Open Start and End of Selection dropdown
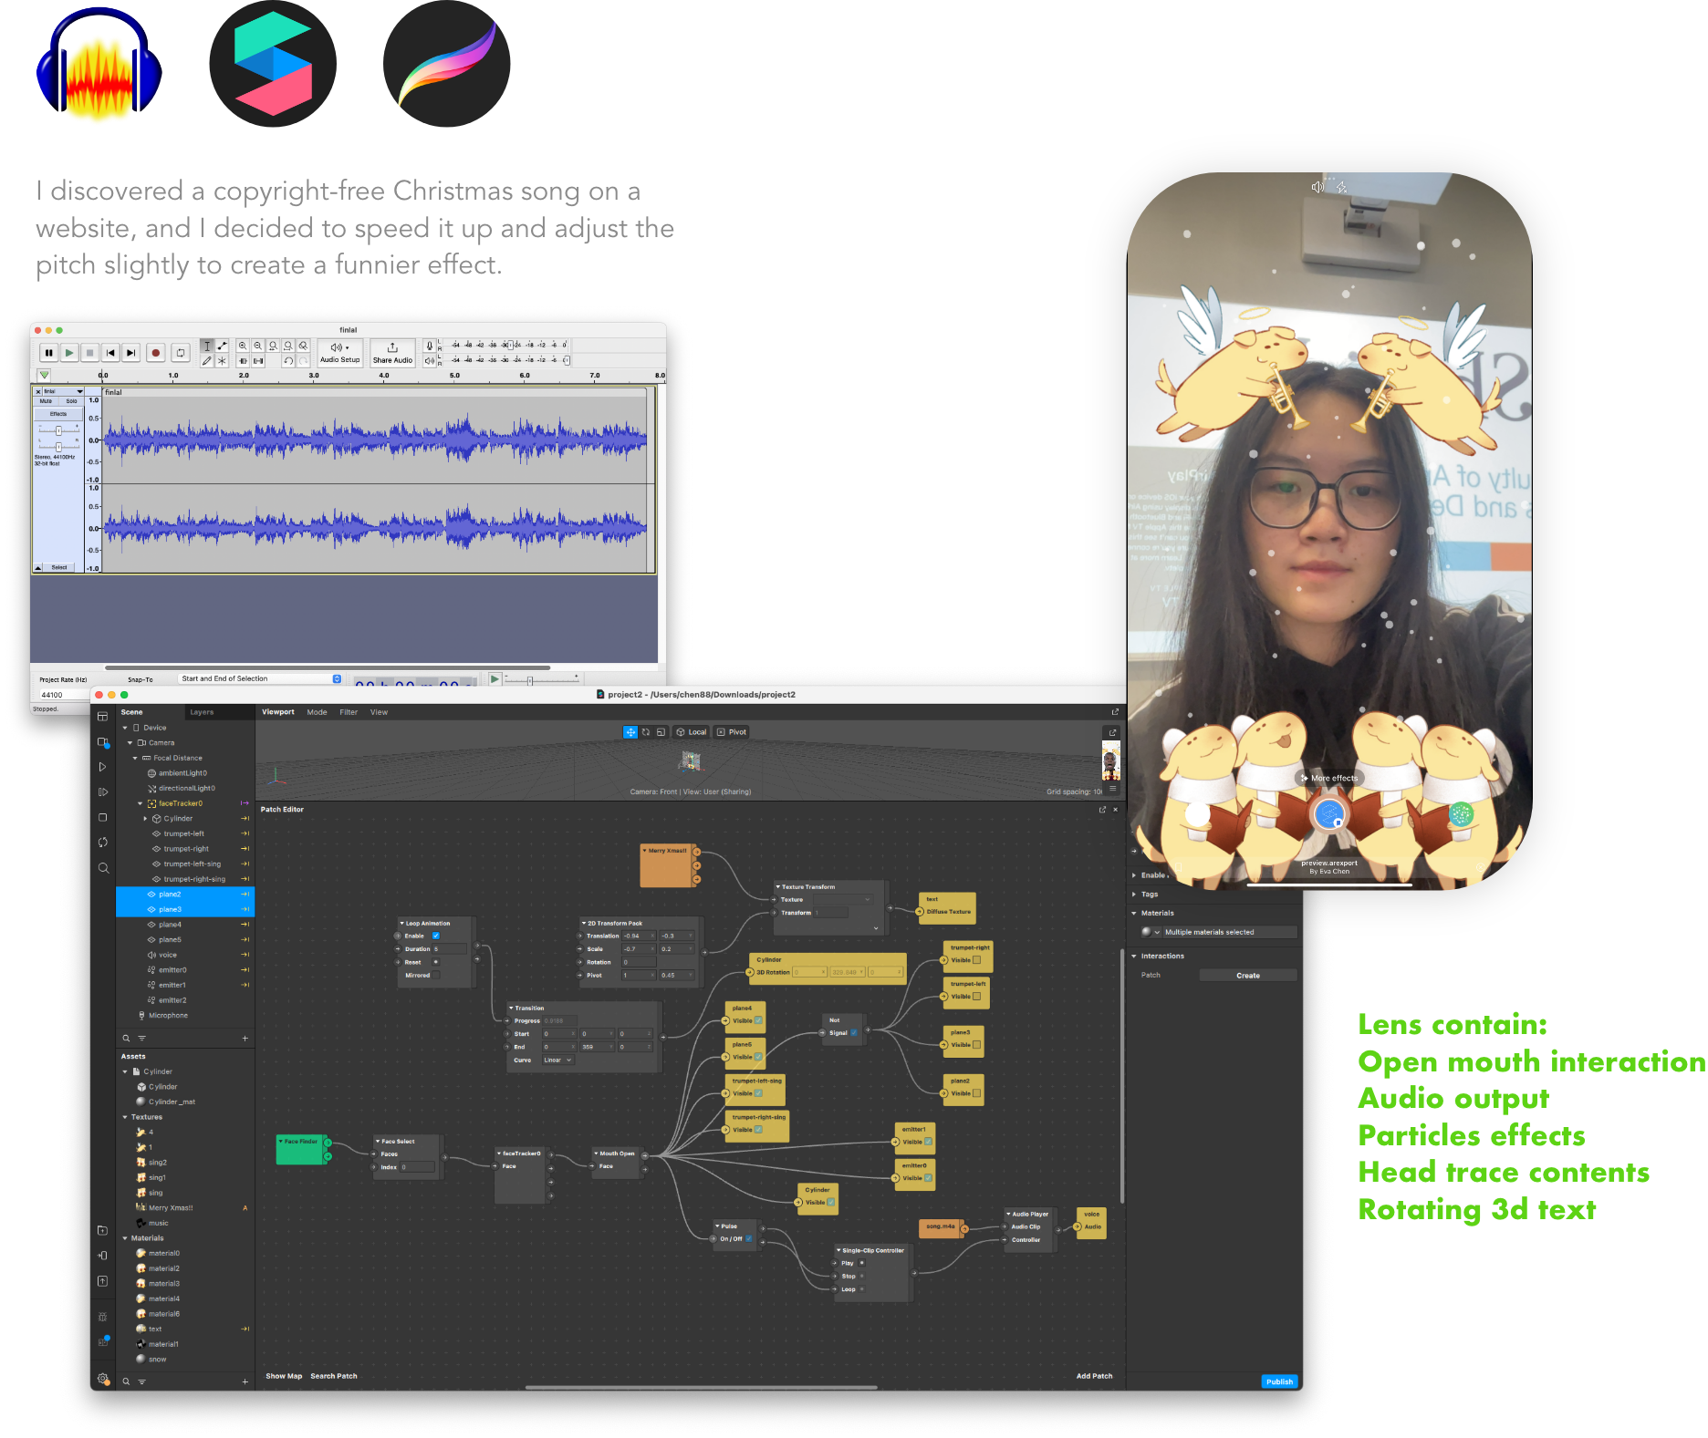This screenshot has width=1708, height=1438. coord(260,678)
